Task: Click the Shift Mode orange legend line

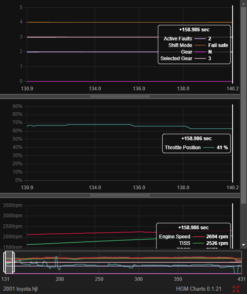Action: (x=200, y=45)
